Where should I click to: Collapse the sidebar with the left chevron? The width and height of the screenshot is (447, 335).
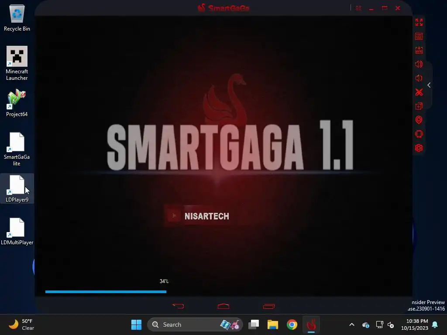click(429, 85)
